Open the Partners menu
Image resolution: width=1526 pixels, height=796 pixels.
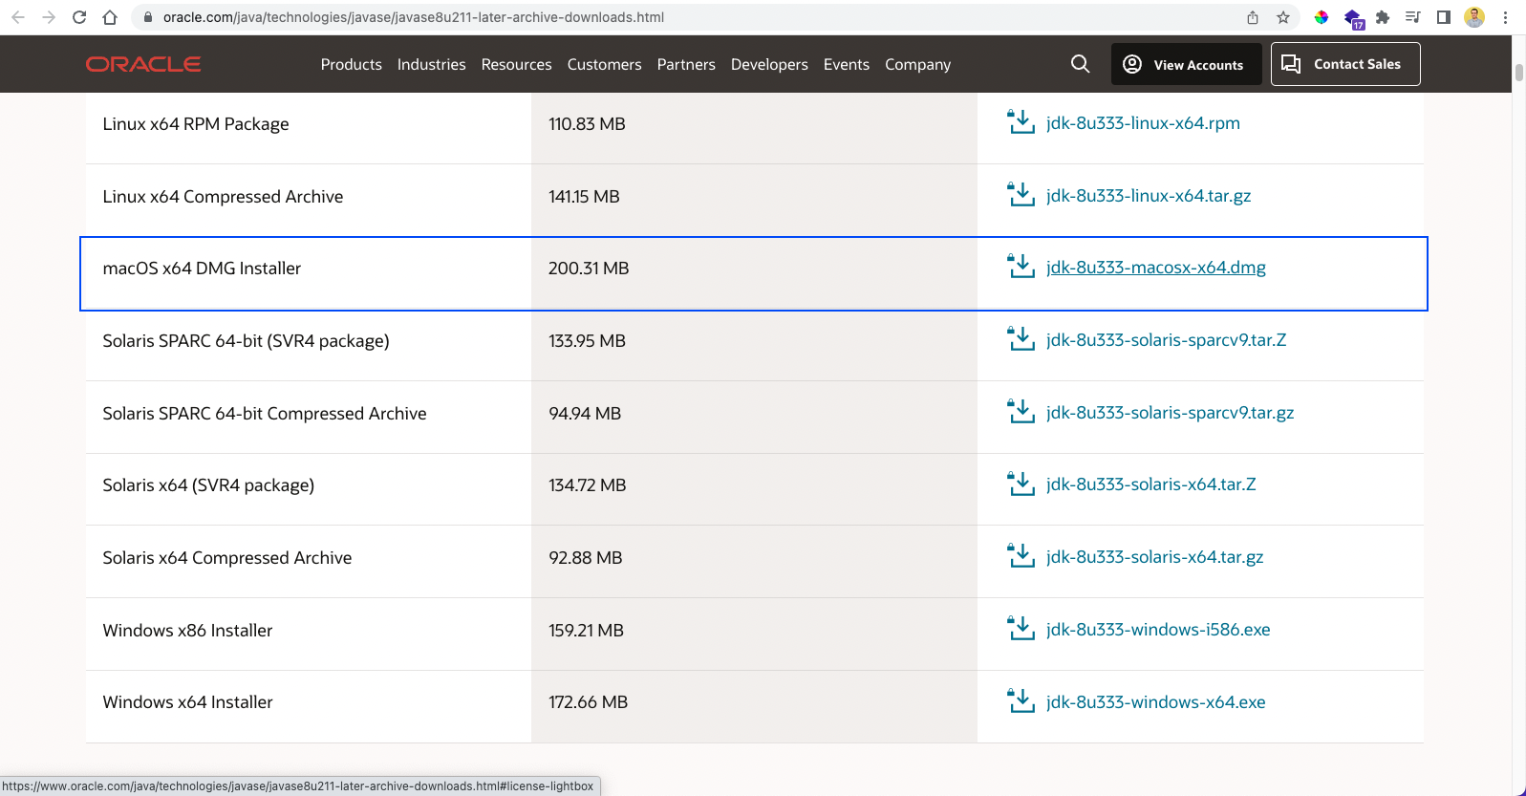[686, 64]
